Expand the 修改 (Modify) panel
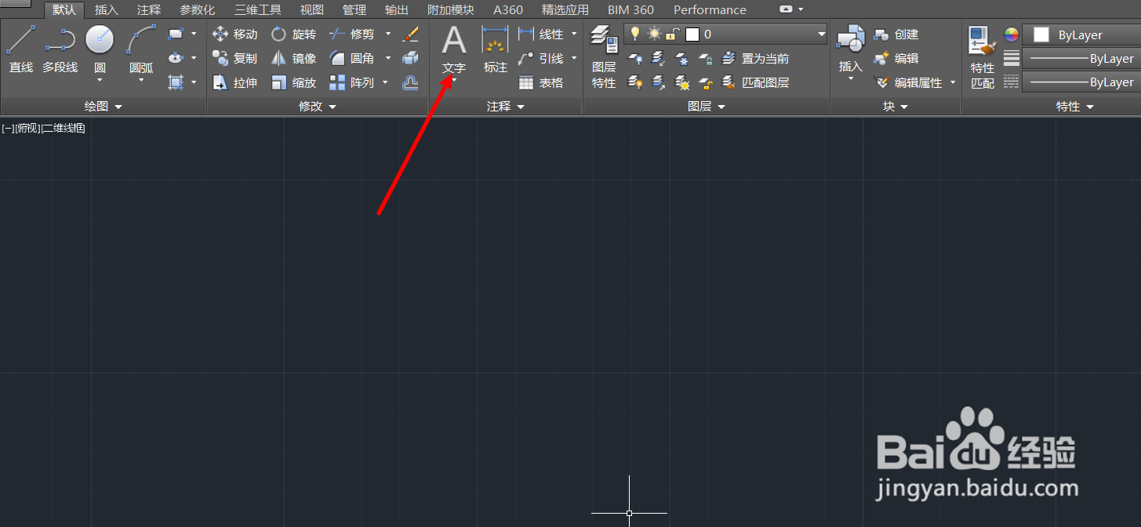Screen dimensions: 1141x527 click(318, 106)
